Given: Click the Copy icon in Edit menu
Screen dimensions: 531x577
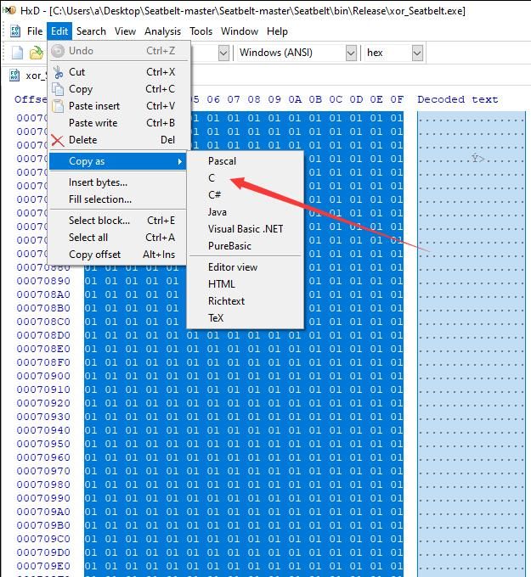Looking at the screenshot, I should (58, 89).
